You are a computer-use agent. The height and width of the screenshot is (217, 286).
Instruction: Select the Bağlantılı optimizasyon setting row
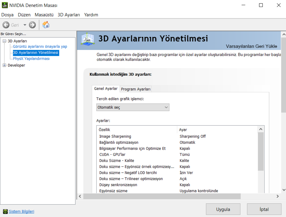point(177,143)
